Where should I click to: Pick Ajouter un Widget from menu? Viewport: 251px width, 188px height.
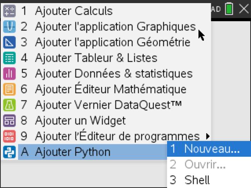(x=80, y=120)
